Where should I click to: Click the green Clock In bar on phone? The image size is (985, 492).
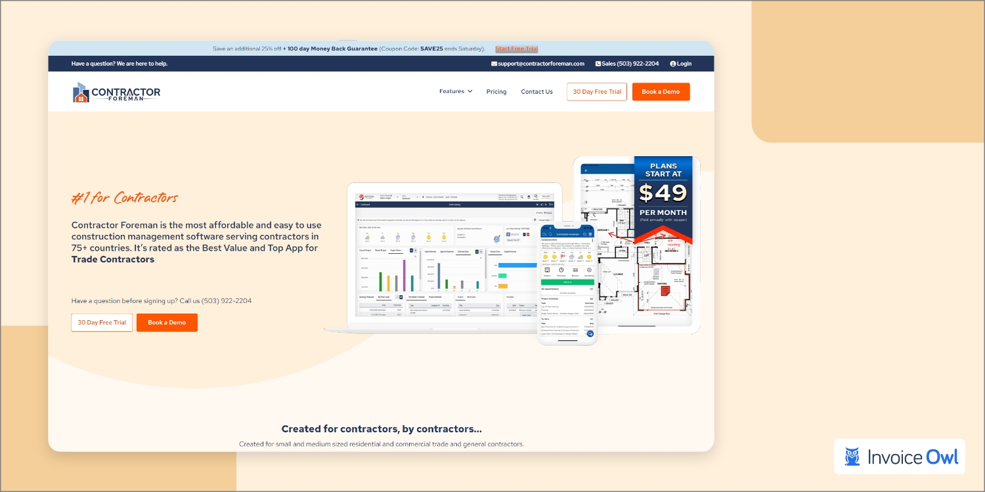tap(567, 282)
